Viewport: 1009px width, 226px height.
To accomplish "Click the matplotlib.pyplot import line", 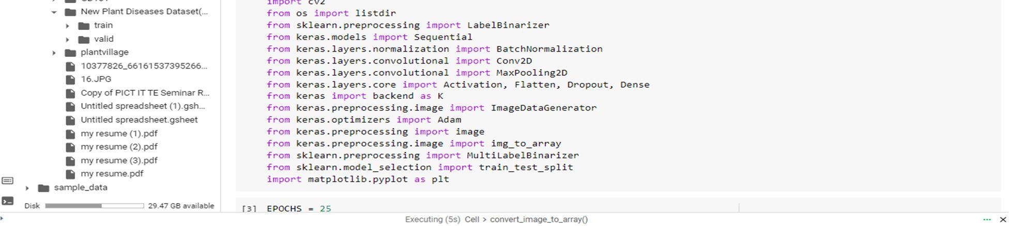I will tap(358, 179).
